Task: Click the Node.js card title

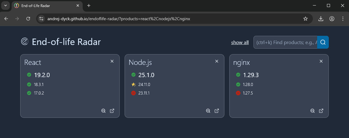Action: pos(140,62)
